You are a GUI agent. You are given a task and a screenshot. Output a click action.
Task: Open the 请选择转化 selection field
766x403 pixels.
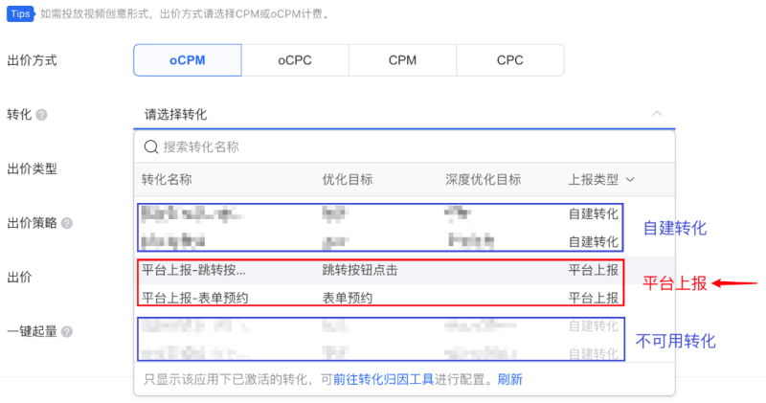[x=404, y=115]
